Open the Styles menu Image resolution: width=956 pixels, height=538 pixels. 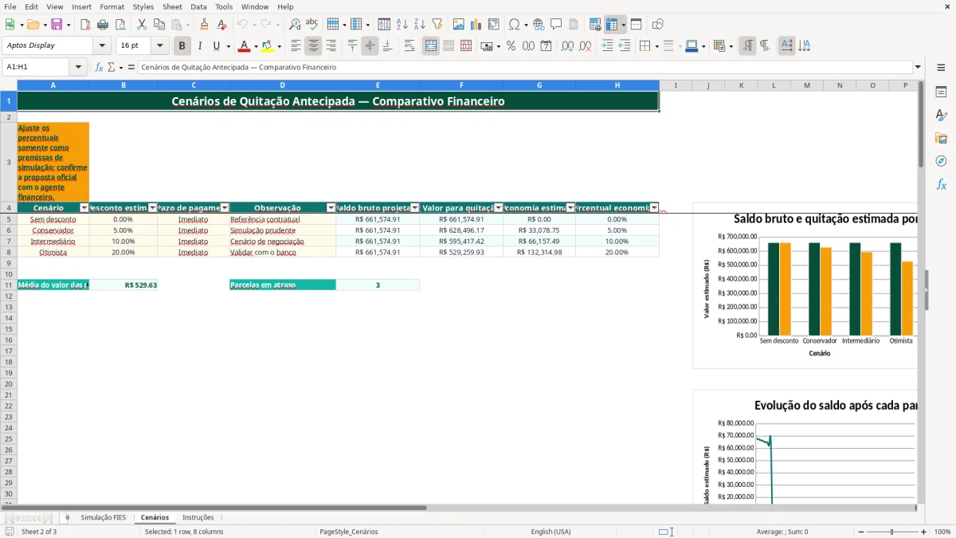(143, 6)
